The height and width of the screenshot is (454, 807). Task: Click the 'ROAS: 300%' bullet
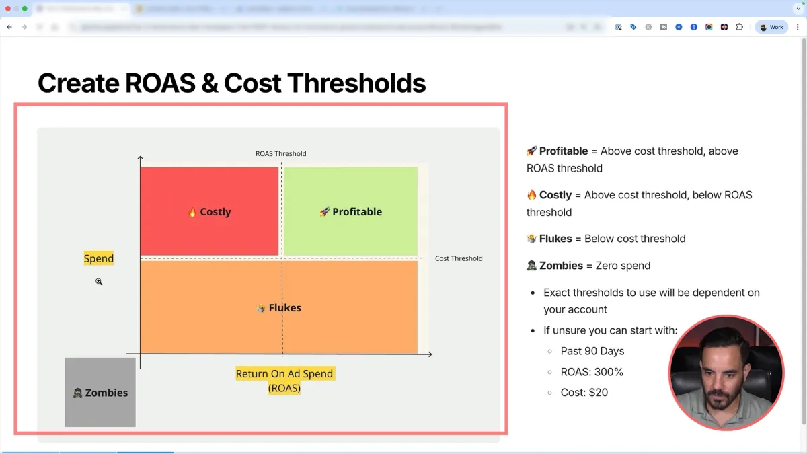(x=592, y=372)
